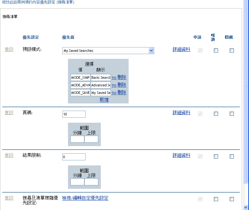Open the 預設模式 dropdown list
The height and width of the screenshot is (210, 249).
click(108, 51)
